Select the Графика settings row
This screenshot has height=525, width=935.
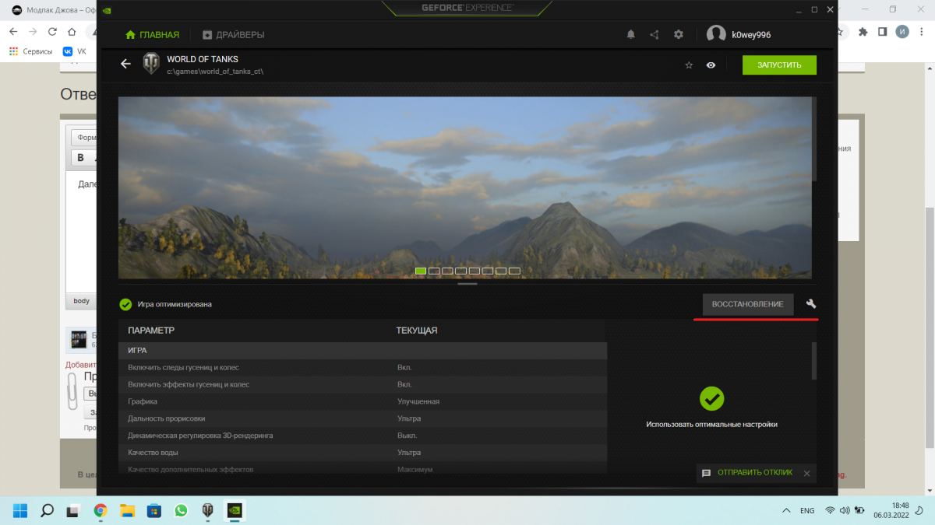(362, 401)
